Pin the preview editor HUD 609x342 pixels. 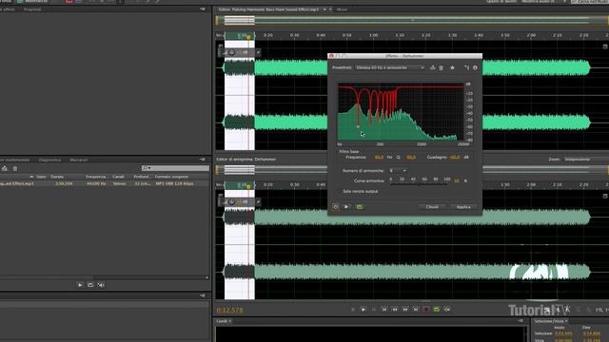258,202
